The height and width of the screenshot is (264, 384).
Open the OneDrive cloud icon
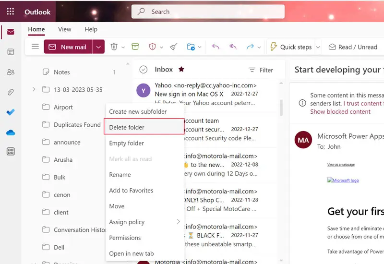point(10,132)
